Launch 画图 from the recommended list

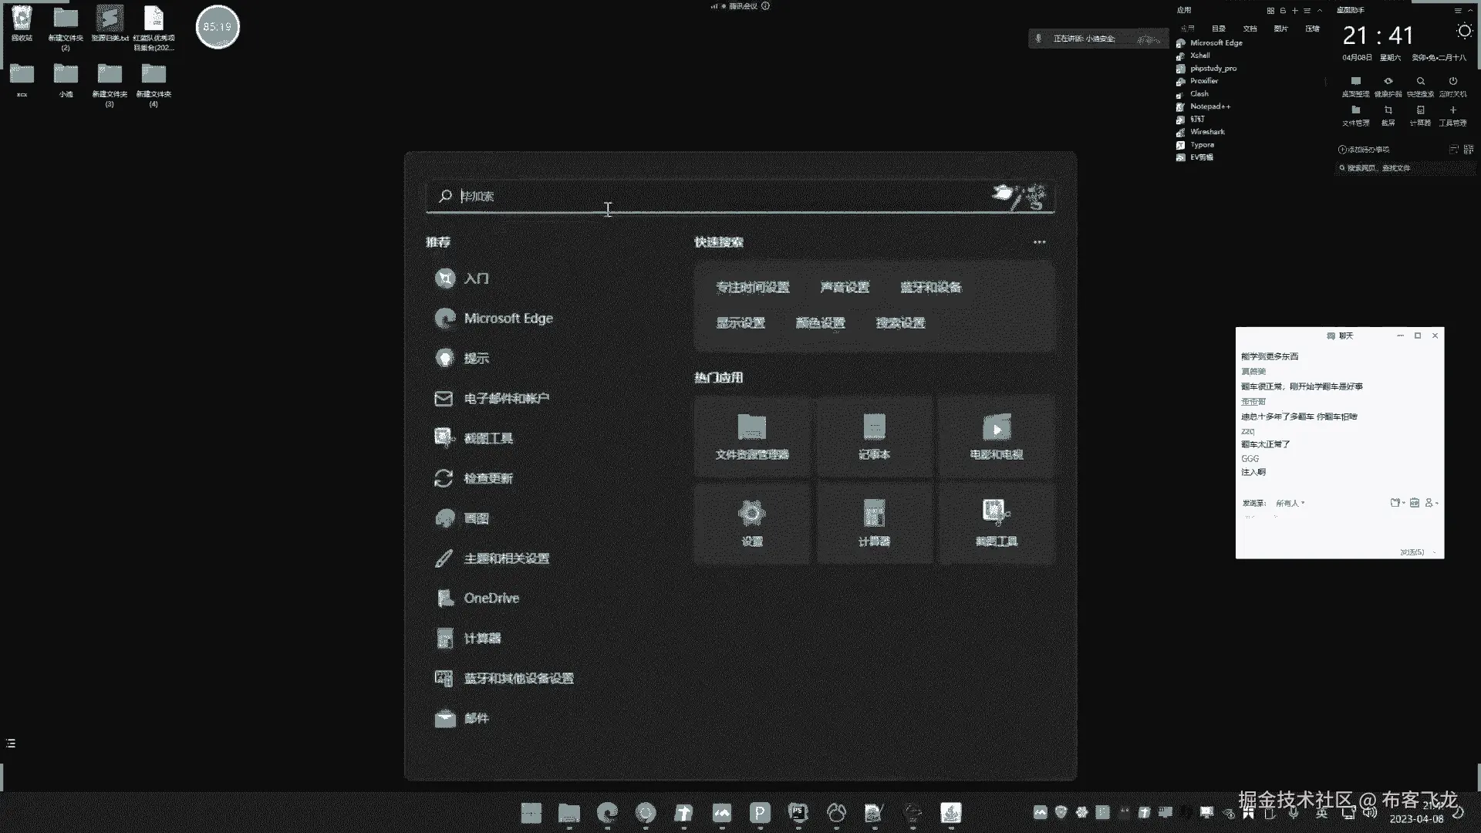476,518
